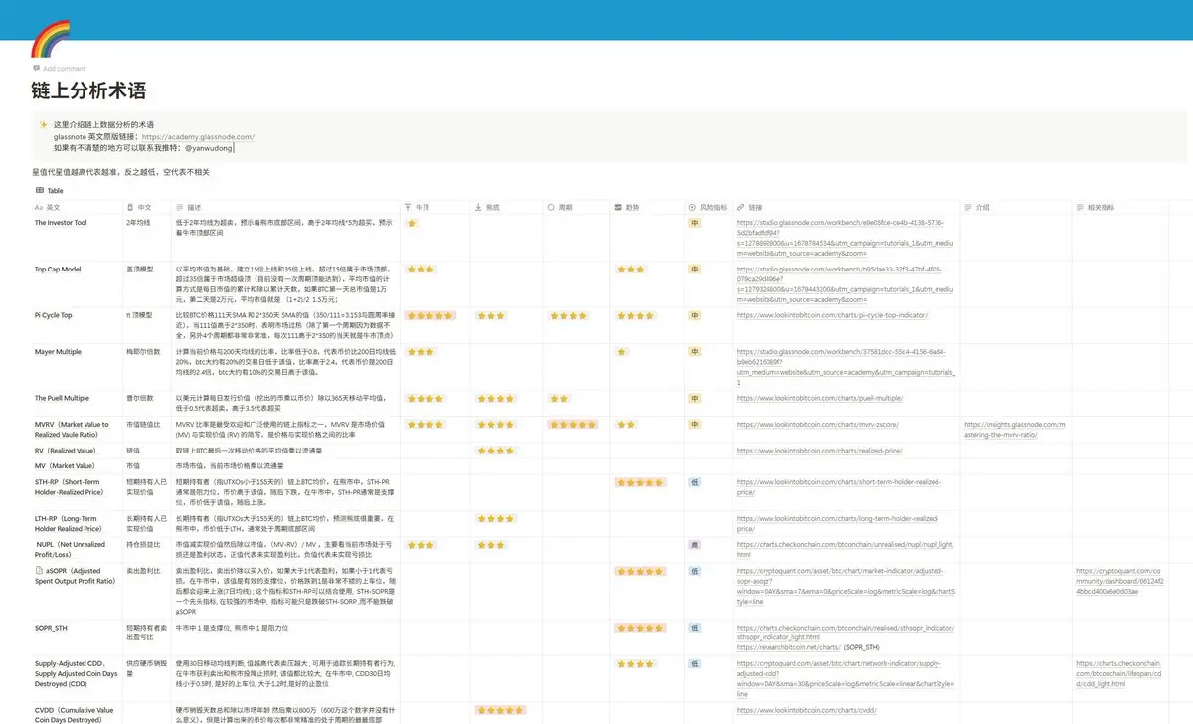Click the icon beside 中文 column header
The image size is (1193, 724).
(x=130, y=207)
